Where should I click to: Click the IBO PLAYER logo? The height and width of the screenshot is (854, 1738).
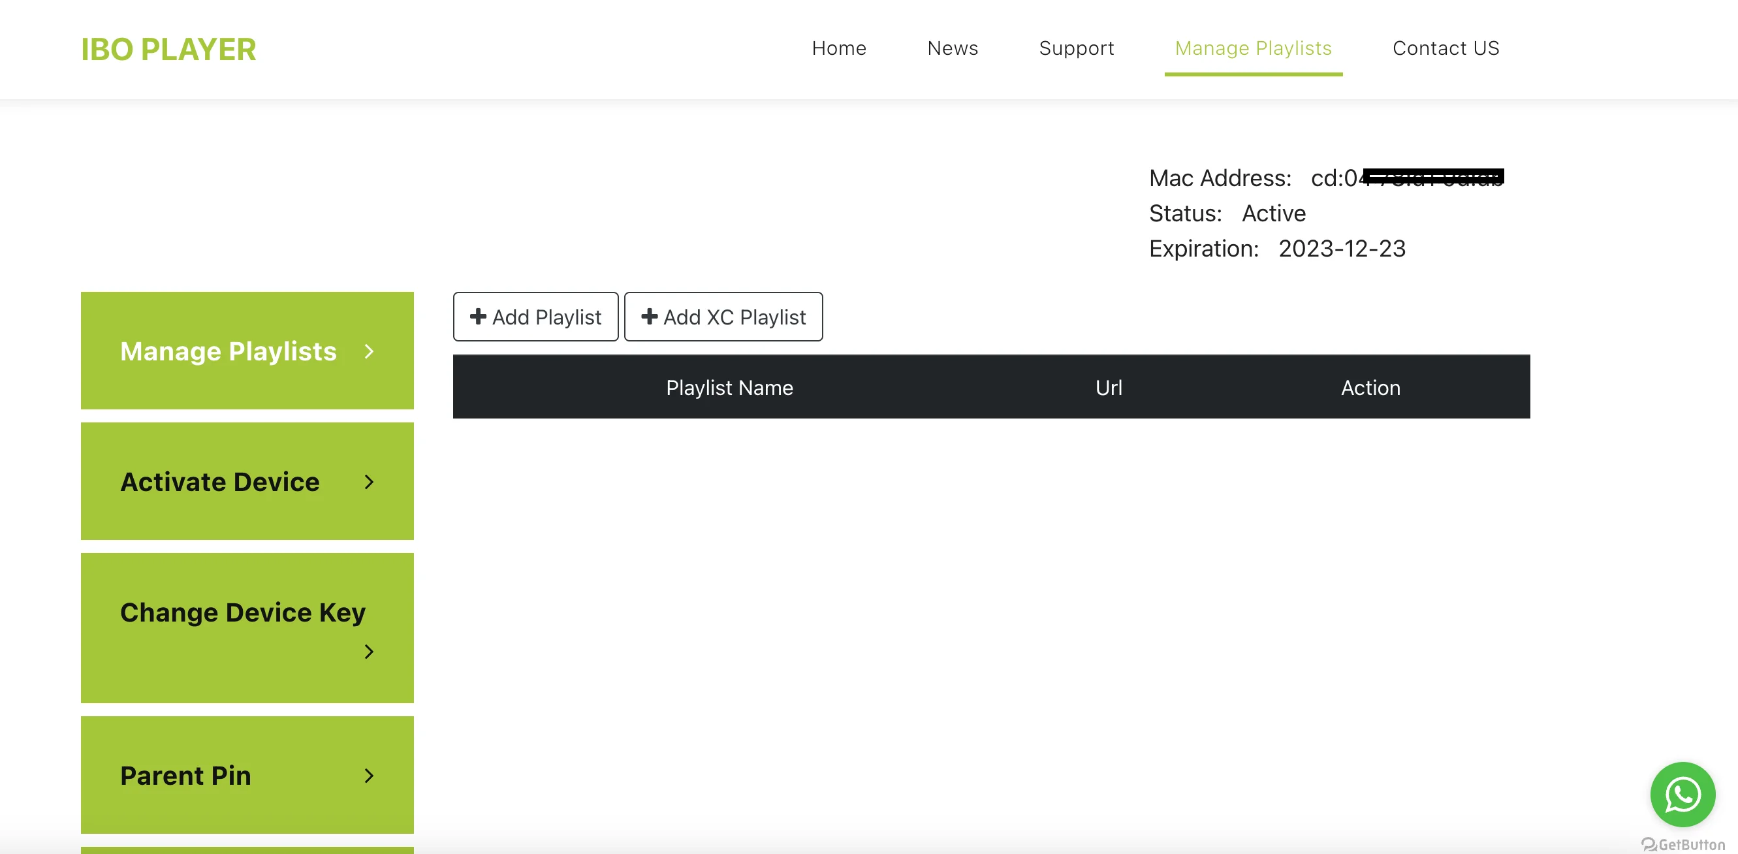click(x=168, y=50)
